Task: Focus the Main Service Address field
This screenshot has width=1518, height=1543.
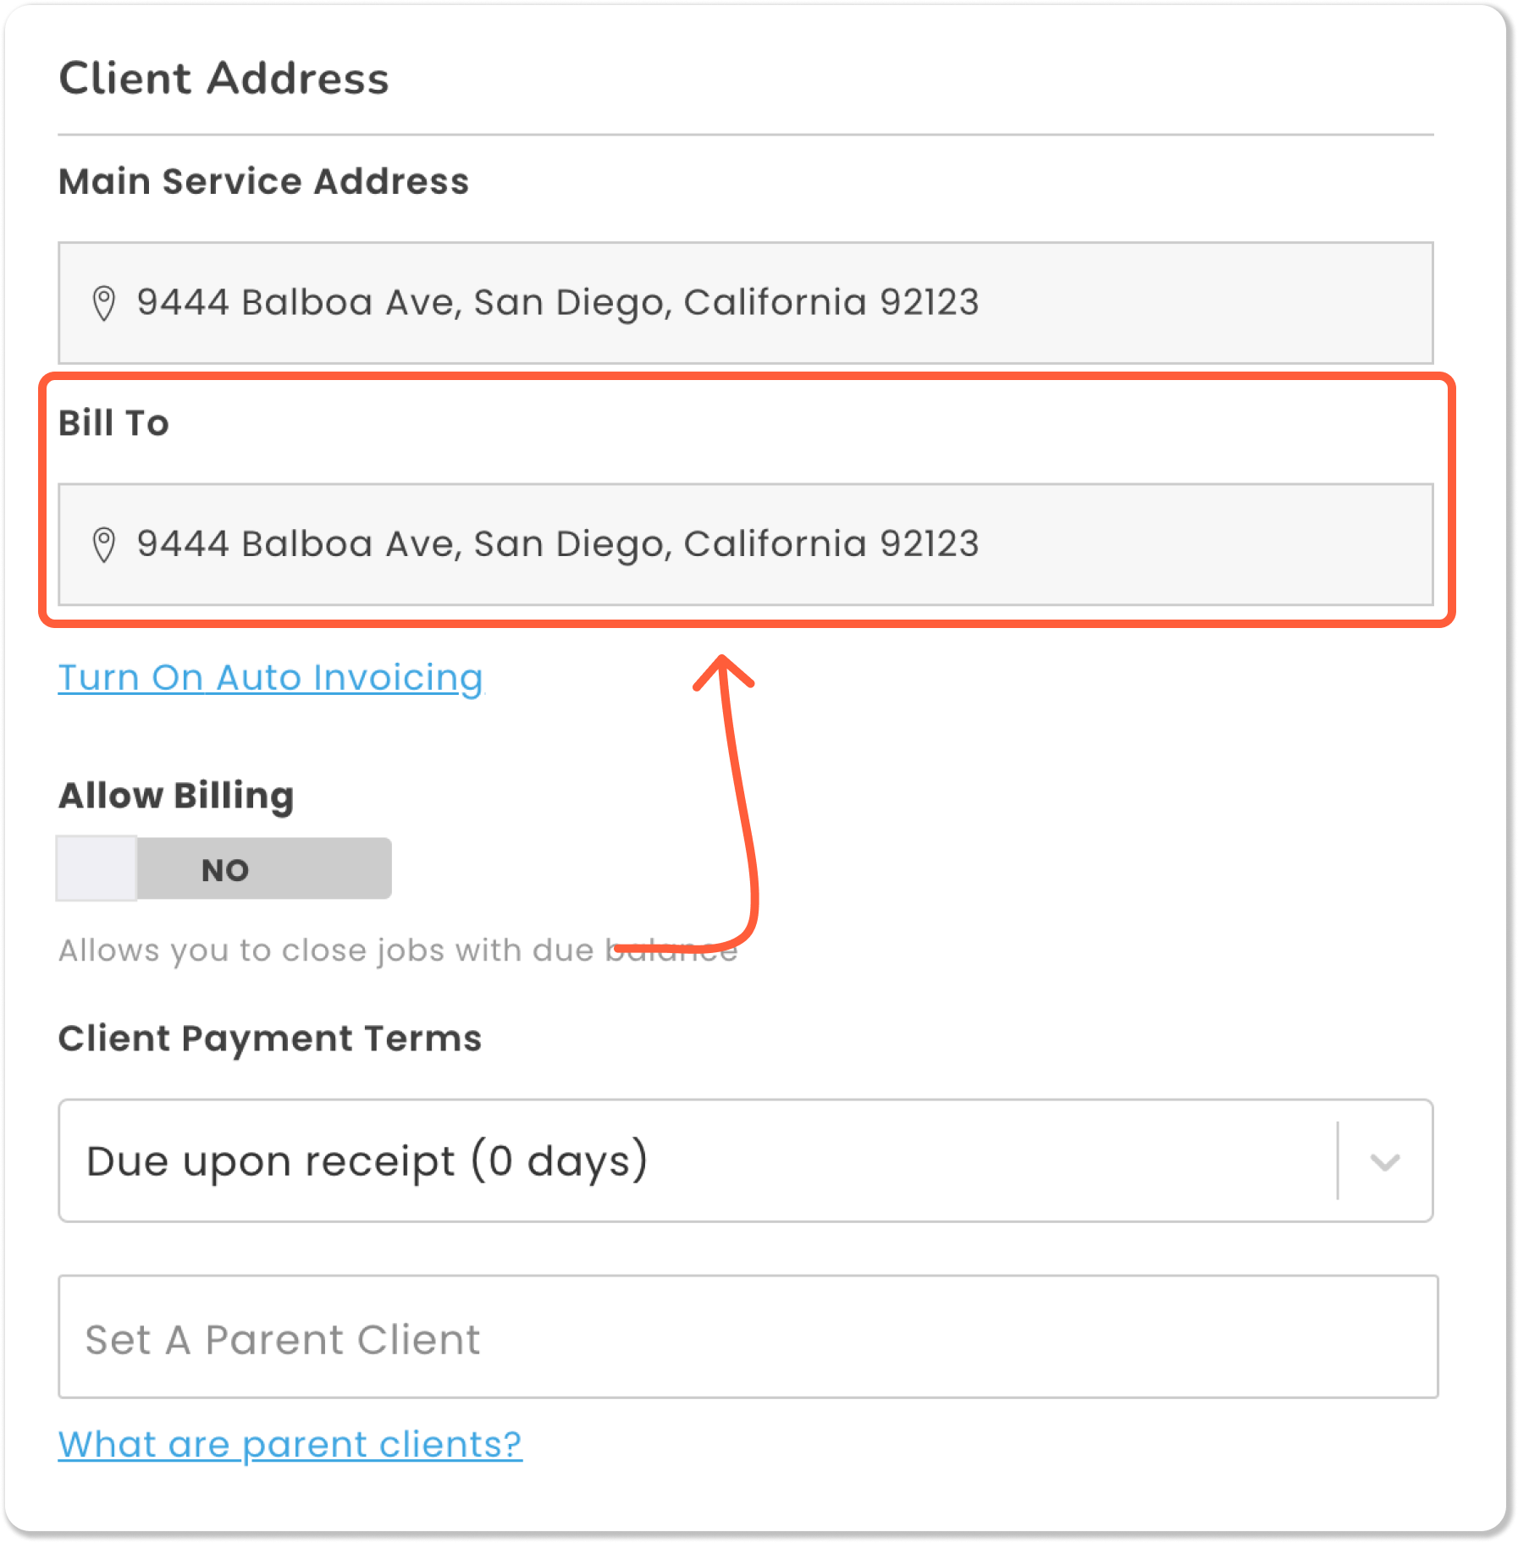Action: pyautogui.click(x=745, y=303)
